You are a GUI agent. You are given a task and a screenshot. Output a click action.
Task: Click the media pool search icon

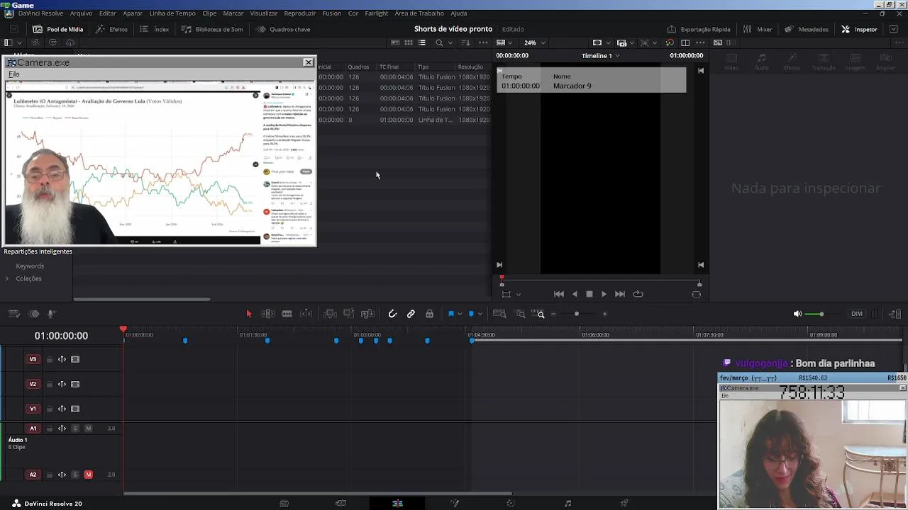tap(439, 42)
